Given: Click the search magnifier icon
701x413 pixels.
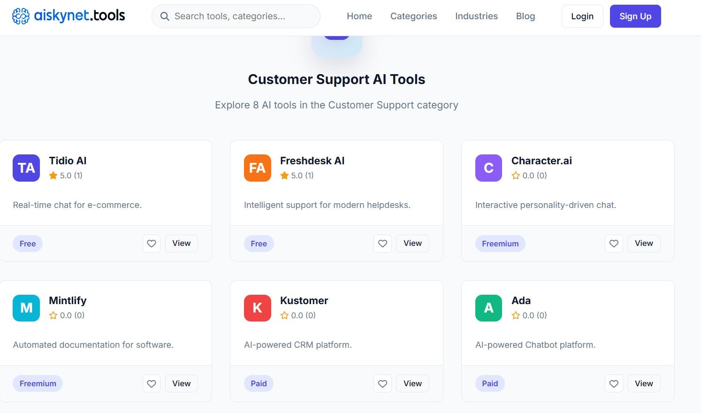Looking at the screenshot, I should click(x=165, y=16).
